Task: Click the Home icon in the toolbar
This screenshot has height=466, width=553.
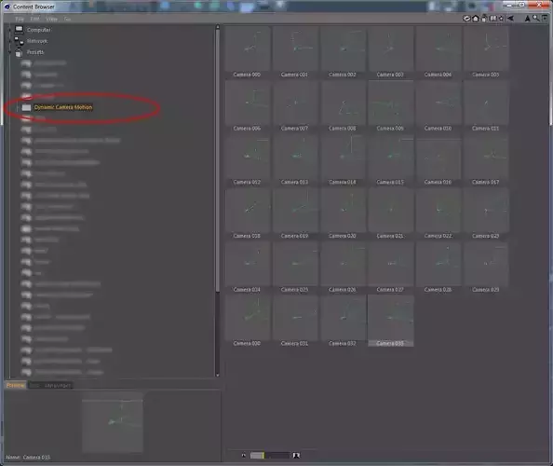Action: tap(476, 19)
